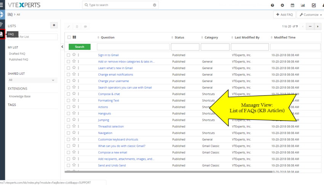Click the Modified Time filter field
This screenshot has width=324, height=185.
pos(295,47)
